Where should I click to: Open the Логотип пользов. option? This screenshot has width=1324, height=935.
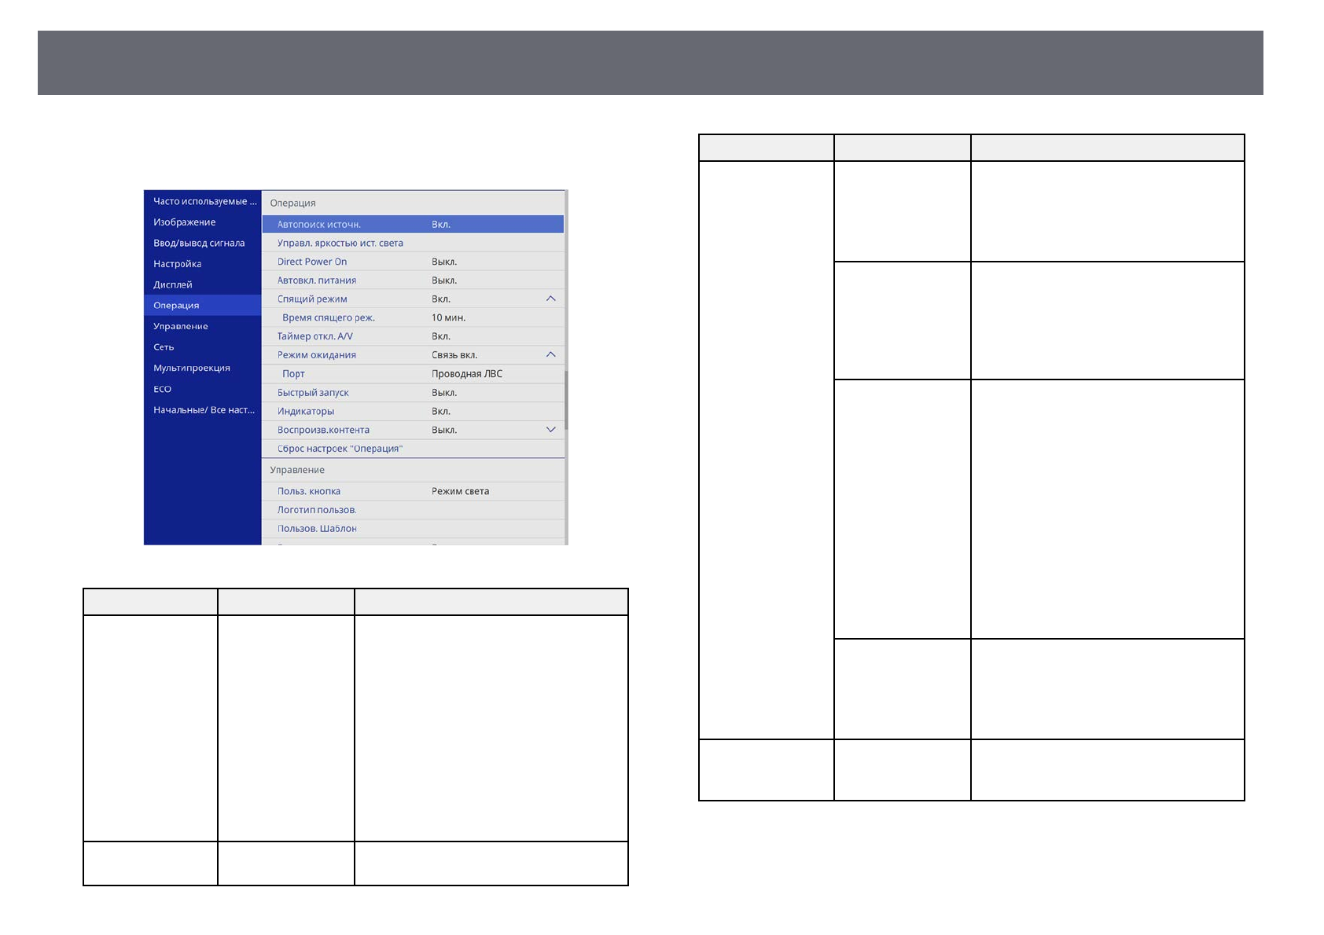click(x=317, y=510)
